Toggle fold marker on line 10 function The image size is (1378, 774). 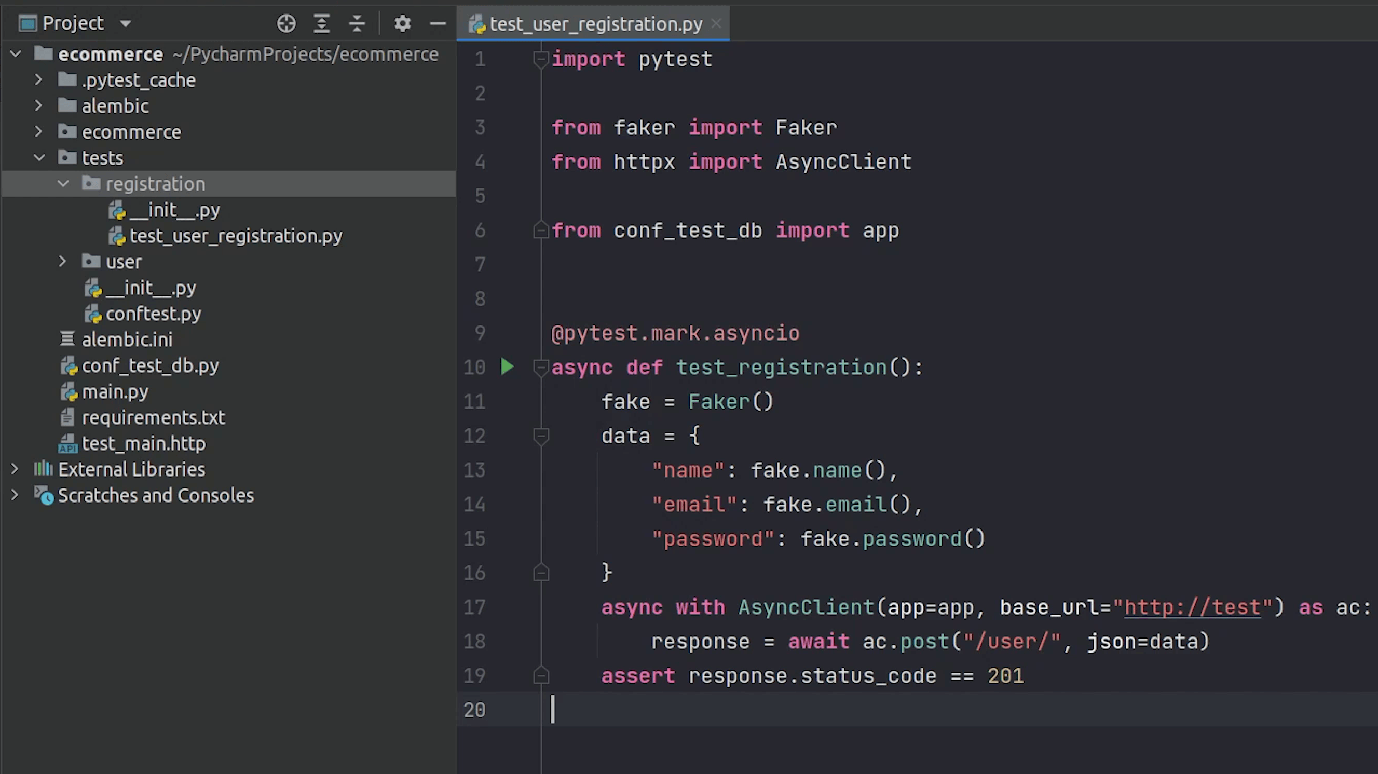point(541,368)
